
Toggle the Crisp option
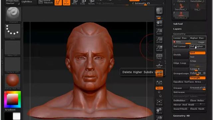(197, 61)
